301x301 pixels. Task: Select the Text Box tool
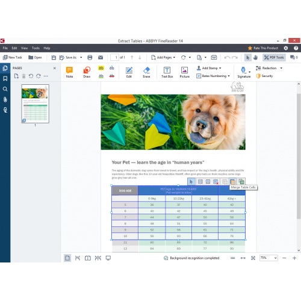coord(167,72)
